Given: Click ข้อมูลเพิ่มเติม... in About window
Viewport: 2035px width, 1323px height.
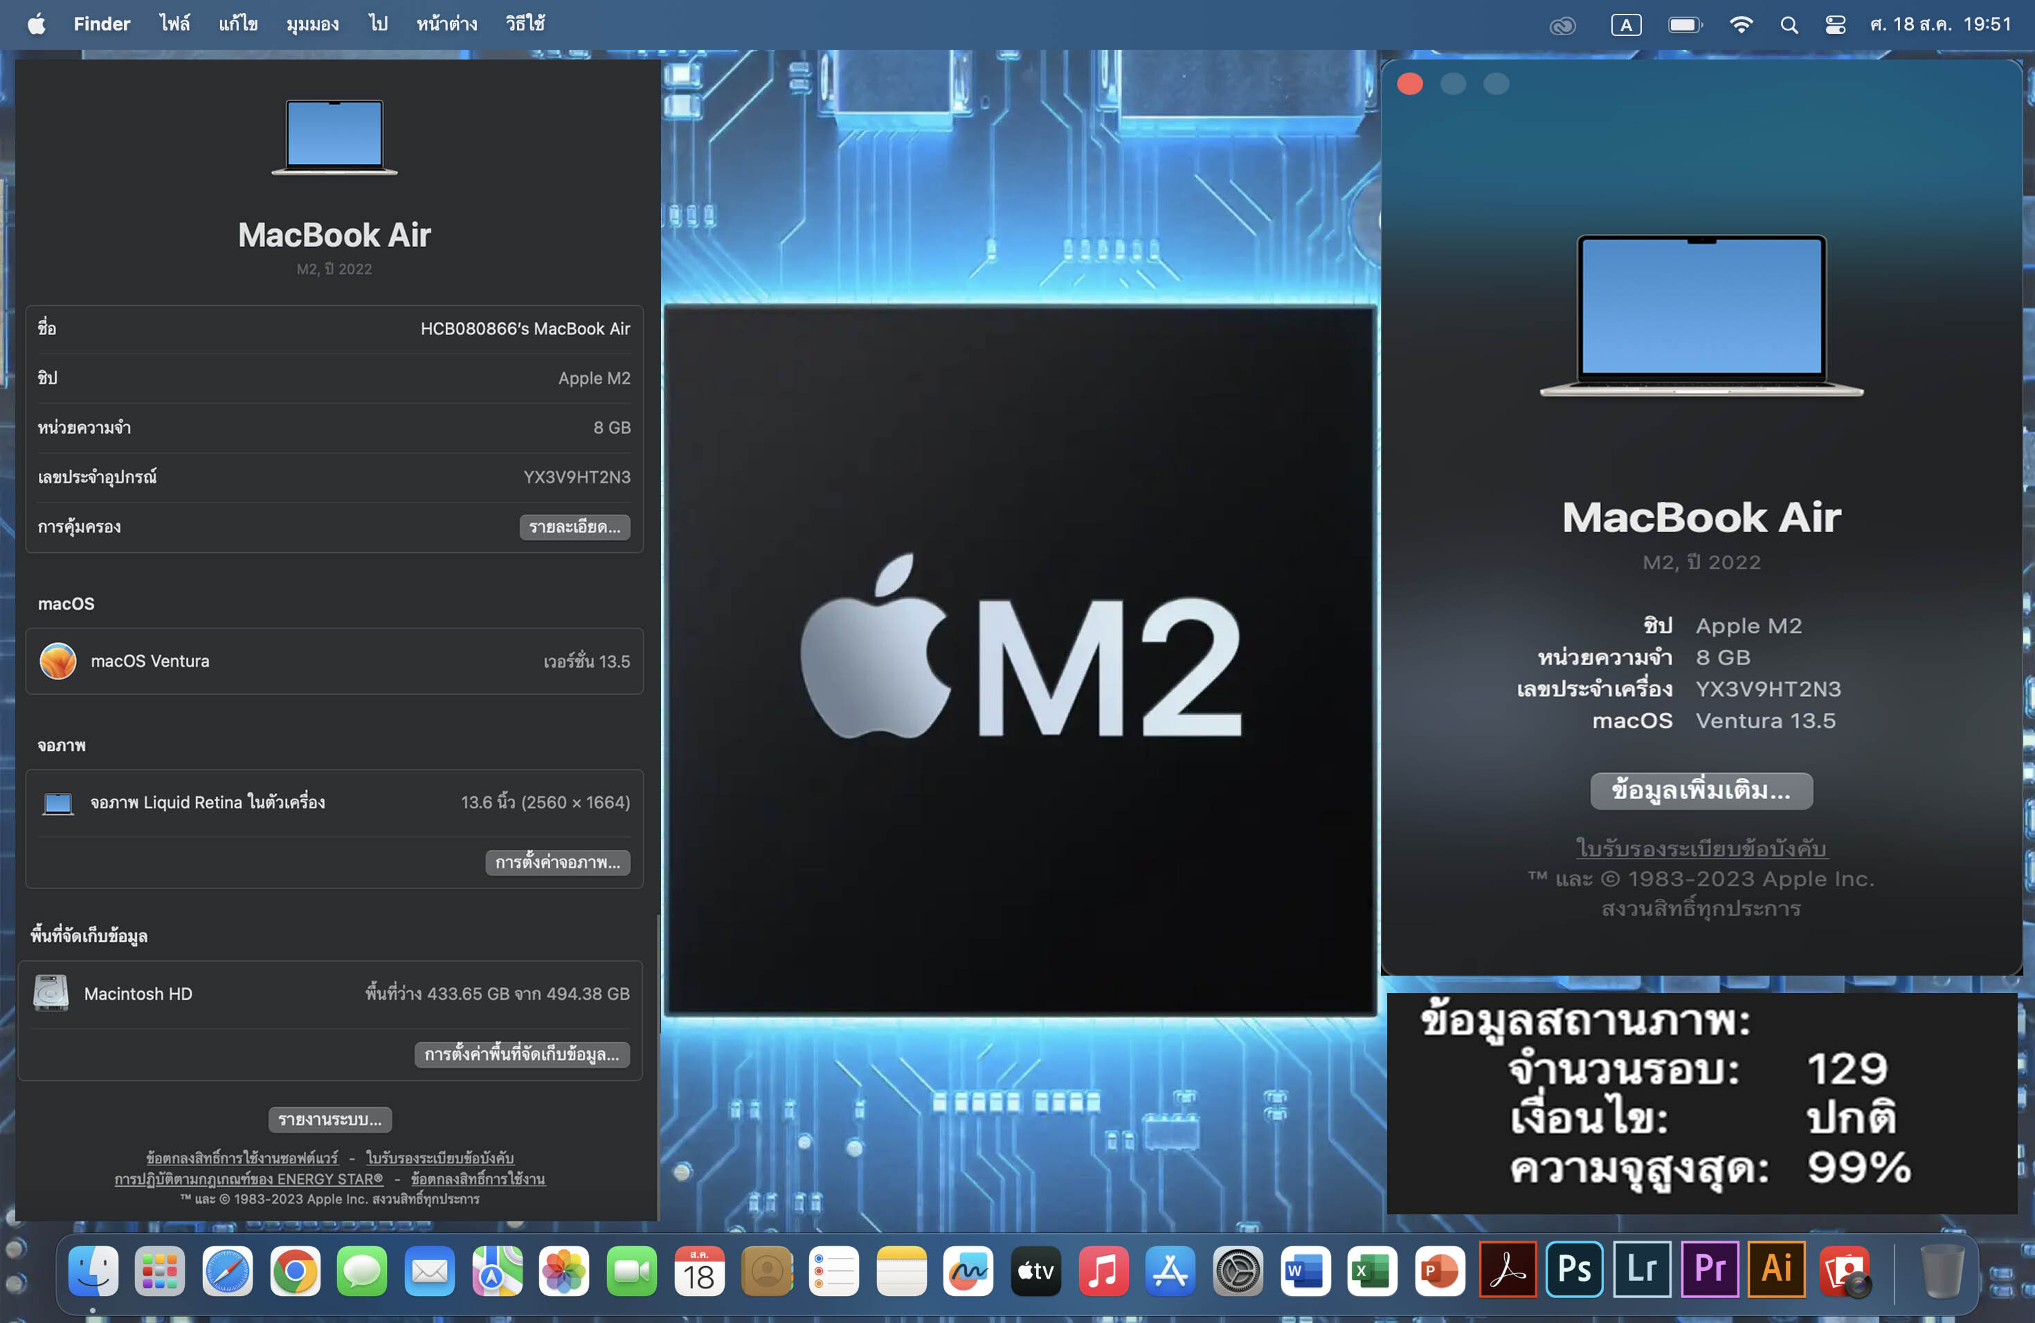Looking at the screenshot, I should tap(1701, 791).
